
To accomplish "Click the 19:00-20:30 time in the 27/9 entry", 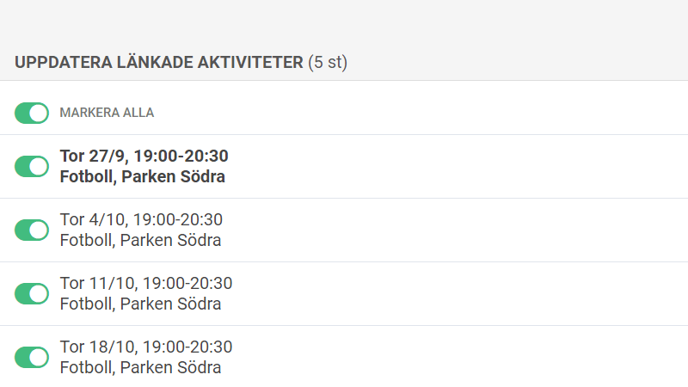I will pos(181,157).
